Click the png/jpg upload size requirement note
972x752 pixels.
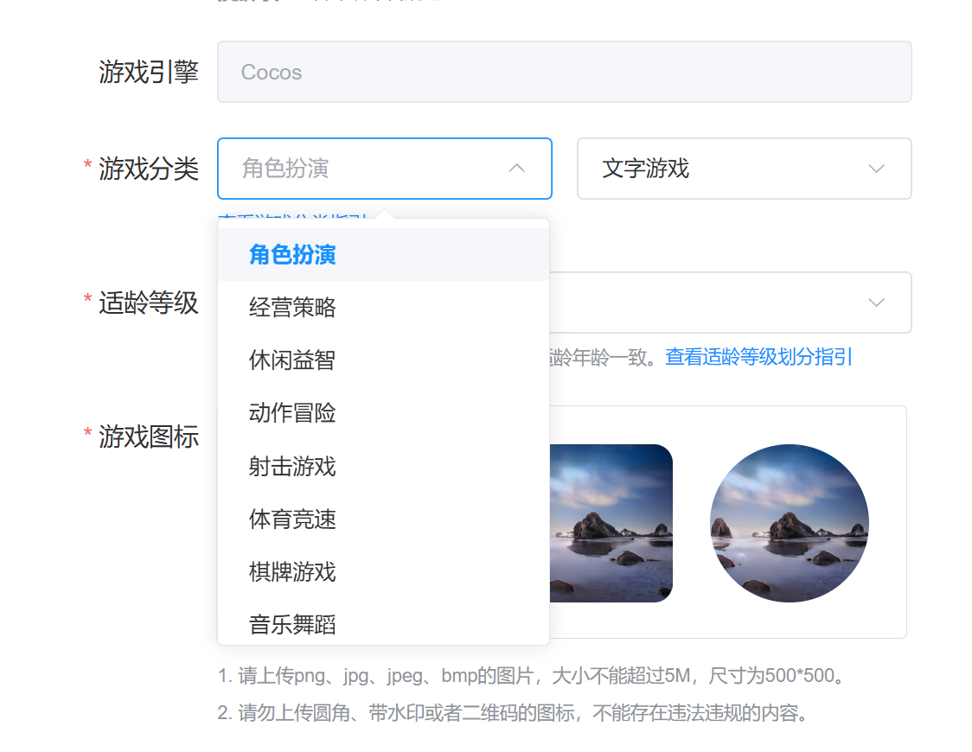click(x=532, y=675)
